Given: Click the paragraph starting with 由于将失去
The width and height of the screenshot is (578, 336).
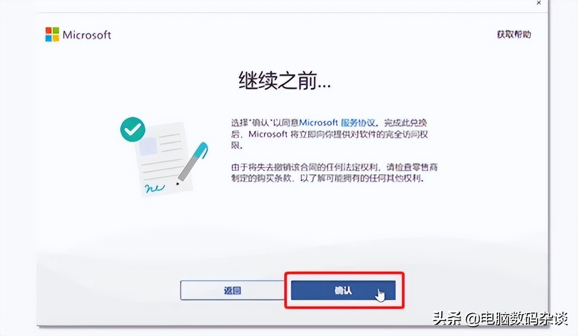Looking at the screenshot, I should point(334,173).
